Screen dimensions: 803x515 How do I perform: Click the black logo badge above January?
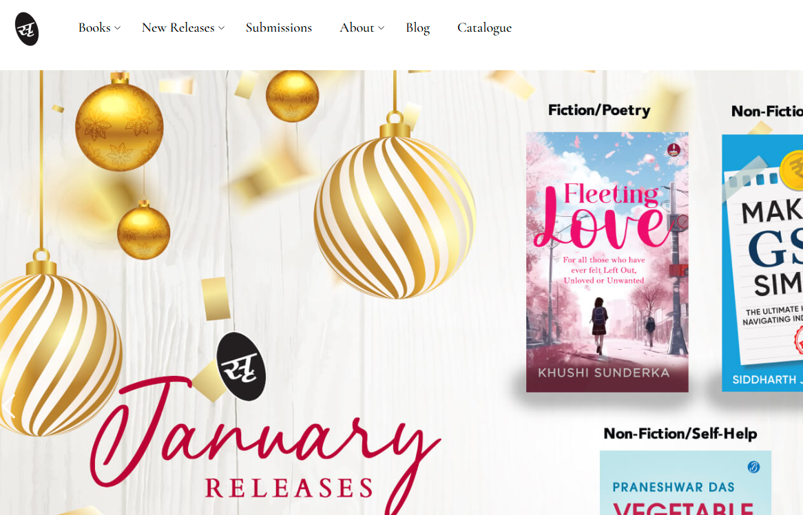241,366
